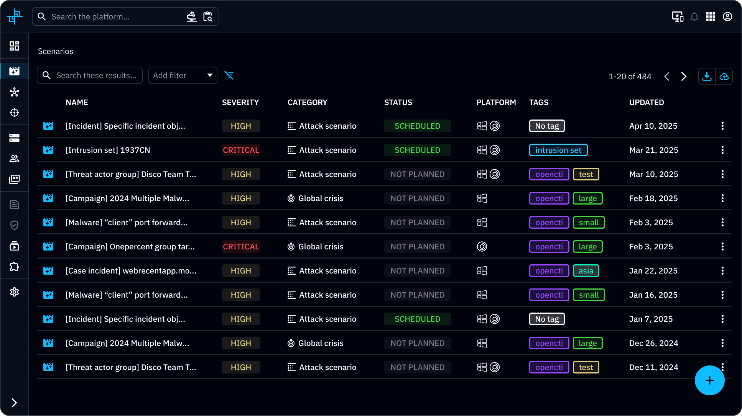Image resolution: width=742 pixels, height=416 pixels.
Task: Open the apps grid switcher
Action: (x=711, y=17)
